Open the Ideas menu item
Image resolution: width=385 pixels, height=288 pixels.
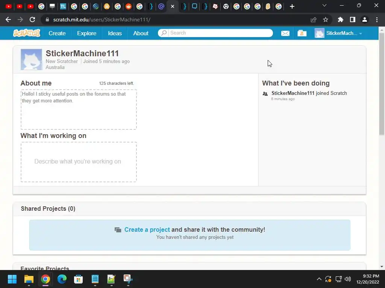click(x=115, y=33)
